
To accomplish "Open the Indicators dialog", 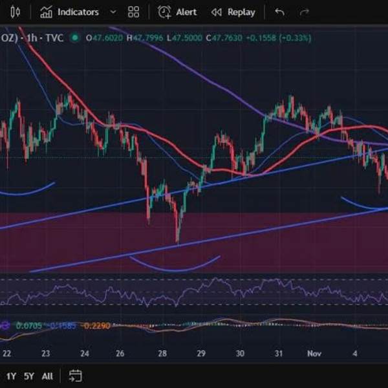I will (x=70, y=12).
